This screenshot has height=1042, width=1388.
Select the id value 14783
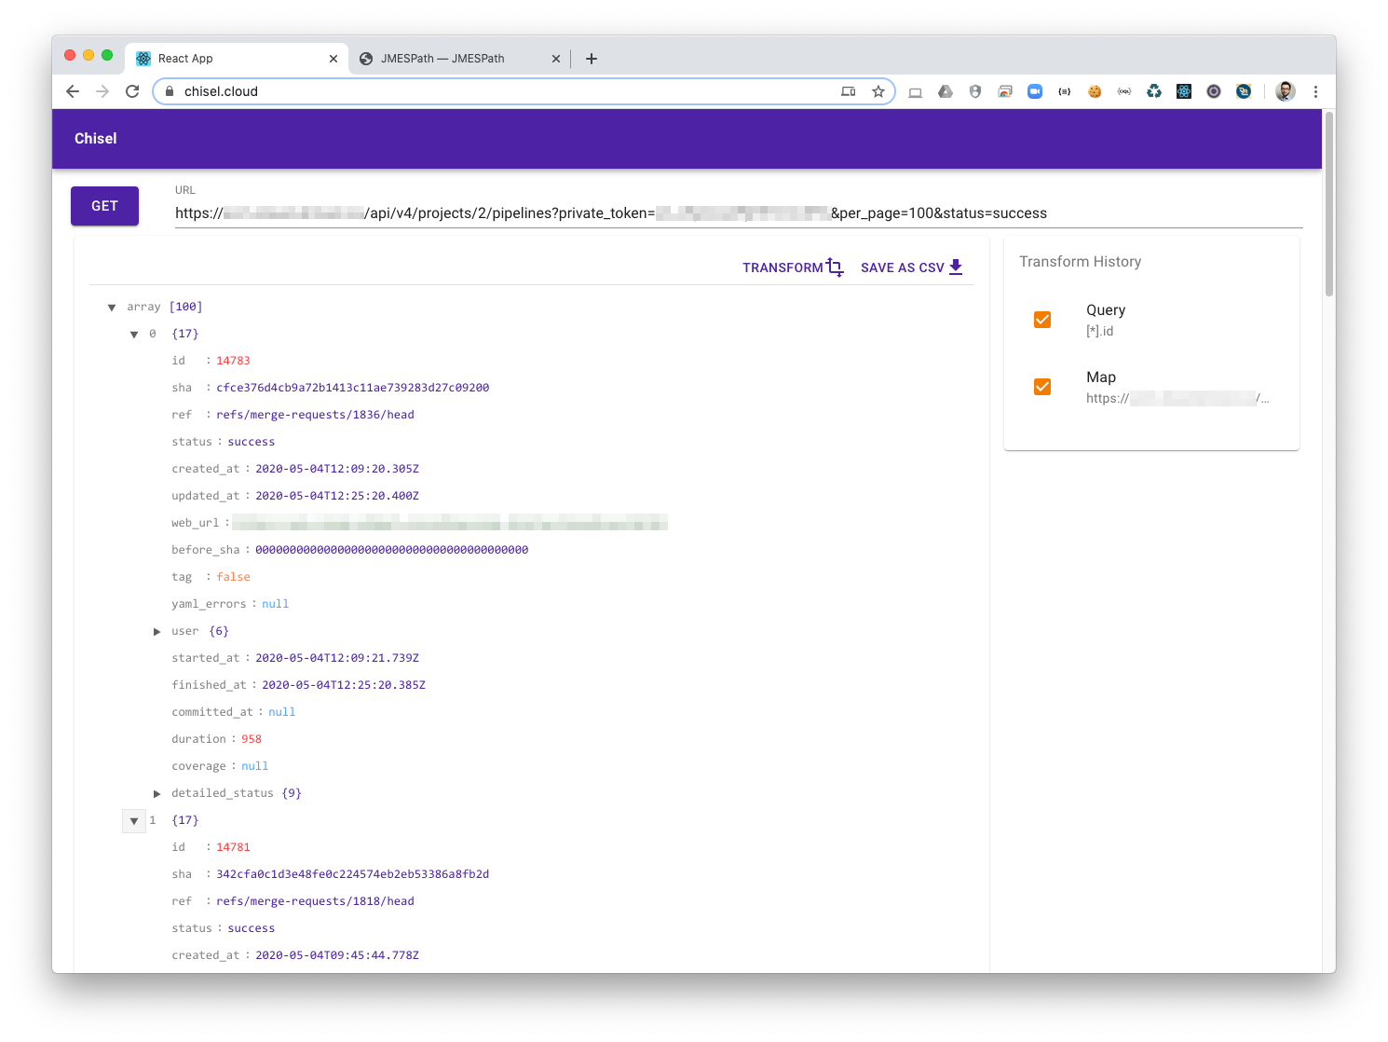(233, 361)
